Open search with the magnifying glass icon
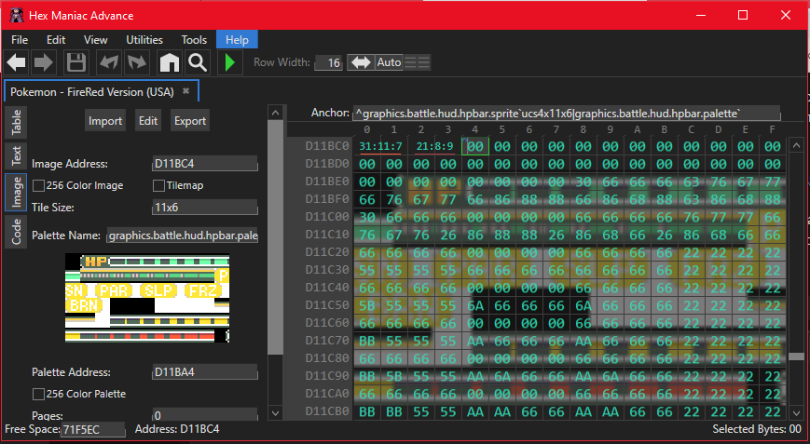This screenshot has height=444, width=810. [197, 62]
